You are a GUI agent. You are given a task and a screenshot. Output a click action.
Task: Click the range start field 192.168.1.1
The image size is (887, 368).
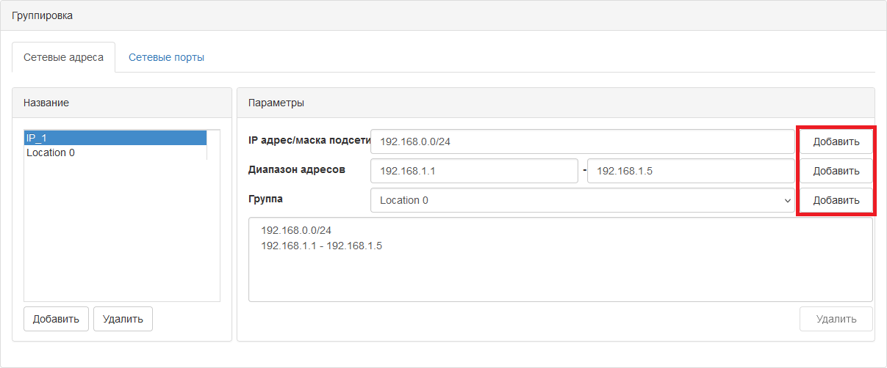tap(475, 171)
